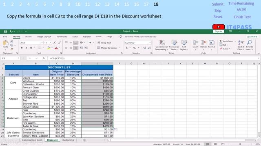Click Submit in the test panel
This screenshot has height=146, width=261.
(217, 4)
